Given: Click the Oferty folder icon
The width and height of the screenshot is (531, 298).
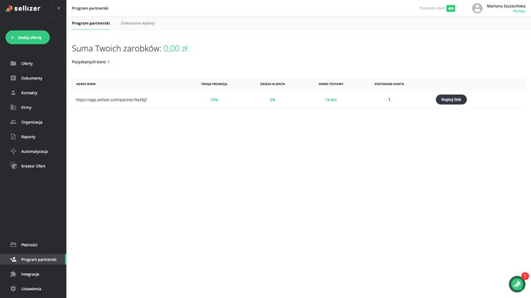Looking at the screenshot, I should (13, 64).
